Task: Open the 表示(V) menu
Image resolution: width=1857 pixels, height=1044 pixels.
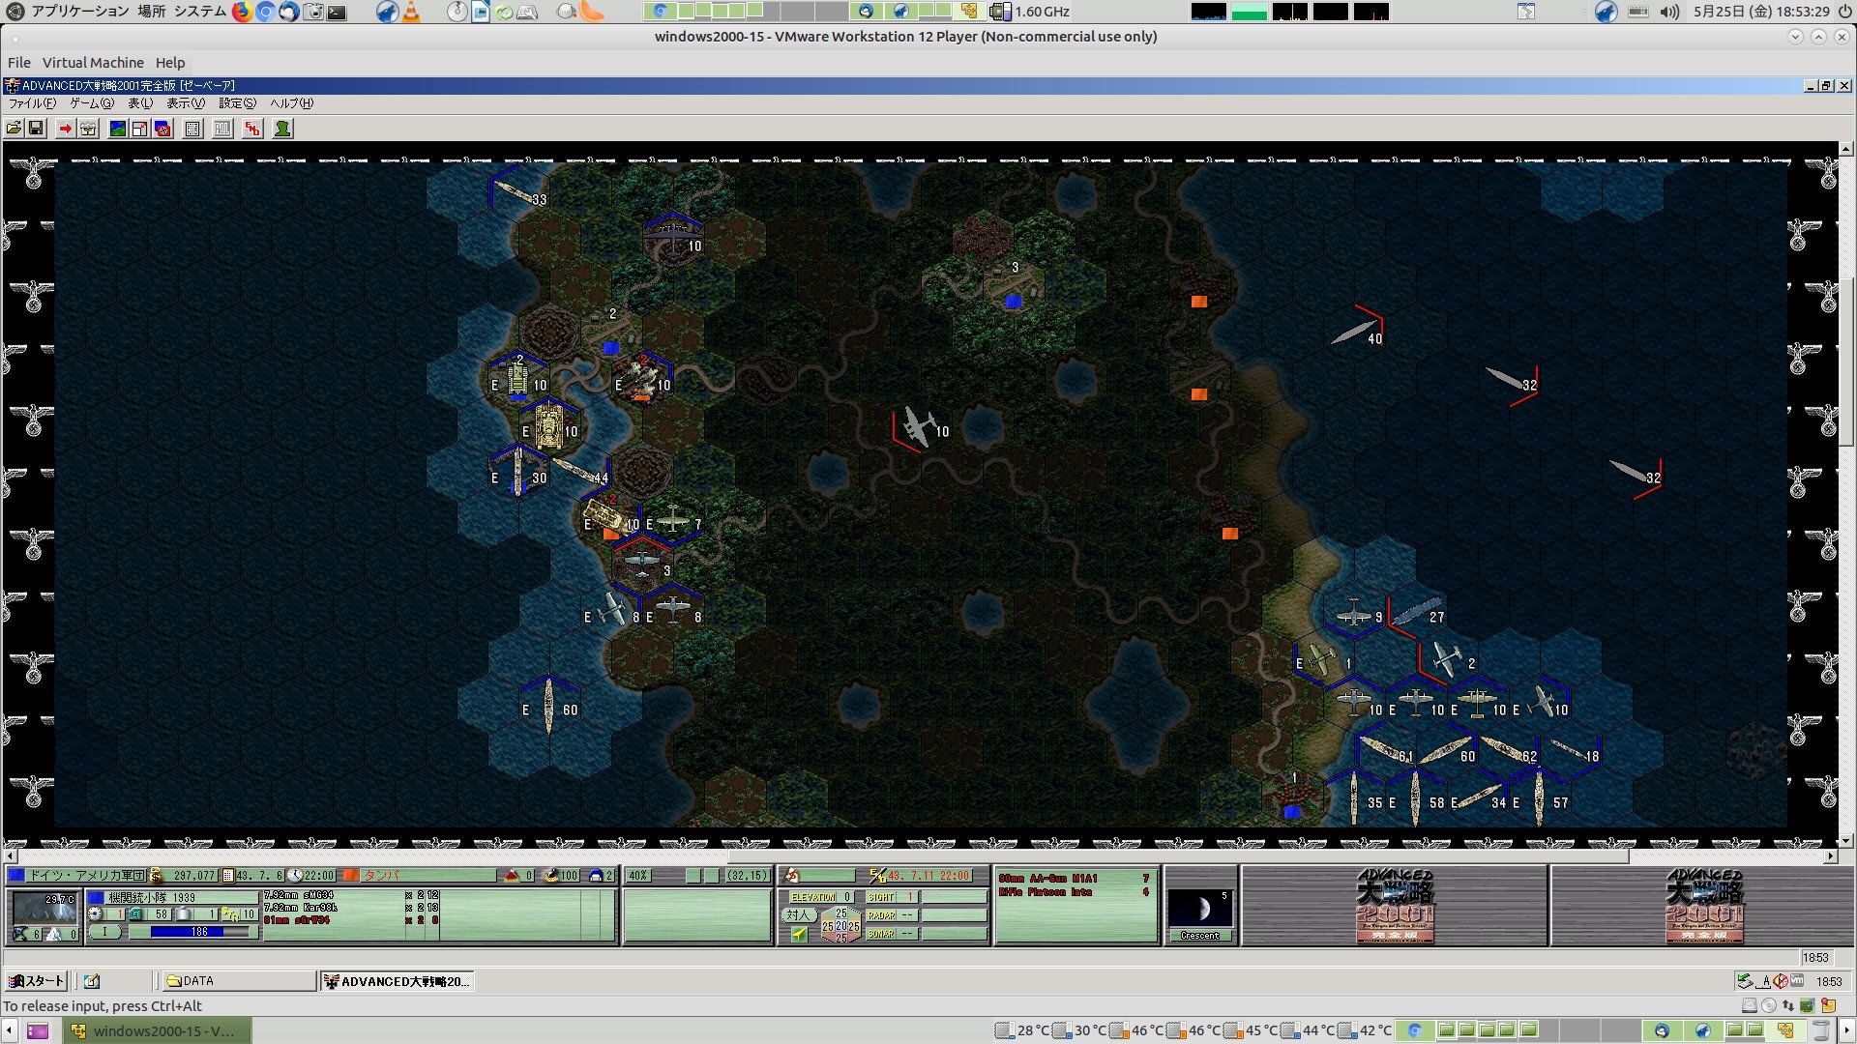Action: click(185, 103)
